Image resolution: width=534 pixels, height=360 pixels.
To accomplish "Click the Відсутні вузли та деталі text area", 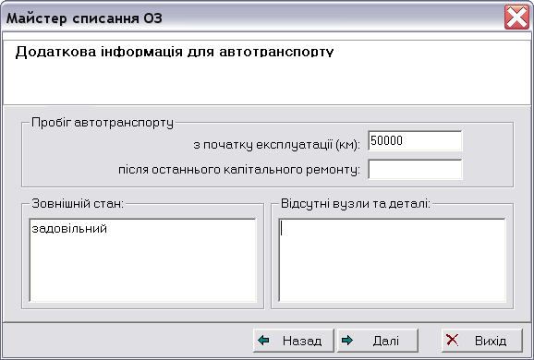I will point(392,260).
